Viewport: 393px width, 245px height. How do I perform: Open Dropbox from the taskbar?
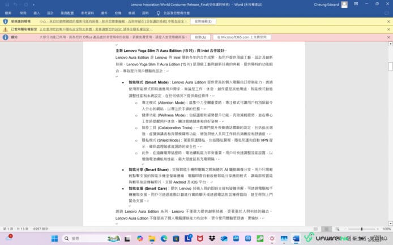pyautogui.click(x=212, y=238)
